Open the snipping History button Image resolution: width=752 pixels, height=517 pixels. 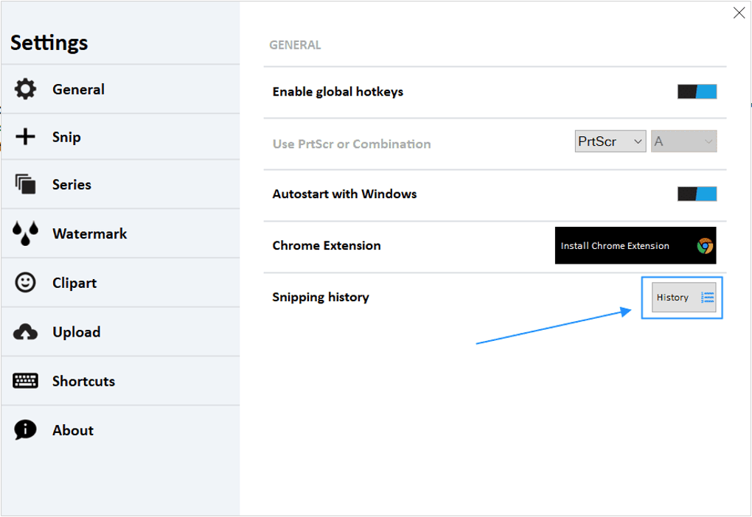tap(683, 298)
